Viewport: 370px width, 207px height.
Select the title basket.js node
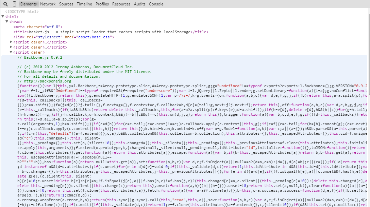tap(111, 32)
